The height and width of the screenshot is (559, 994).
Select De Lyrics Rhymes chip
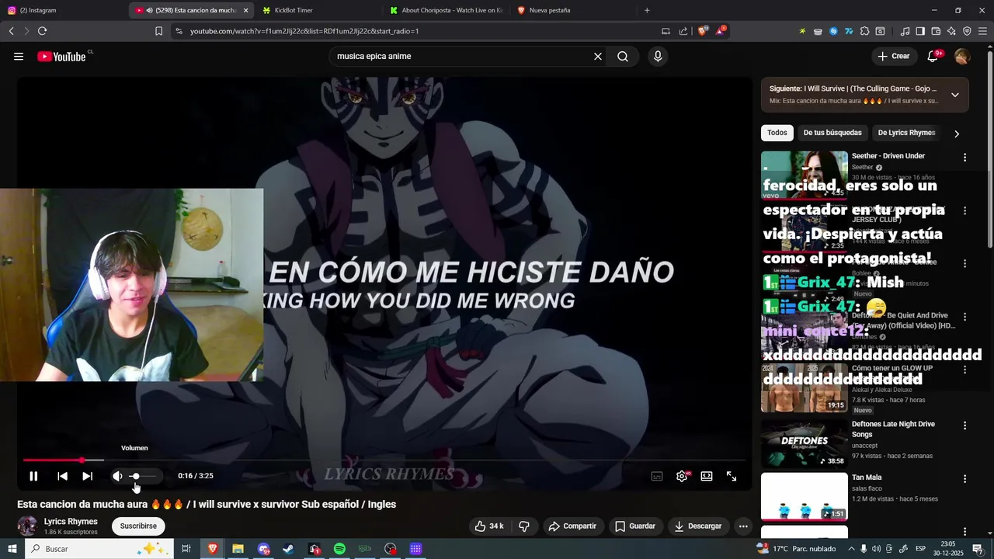(x=906, y=133)
